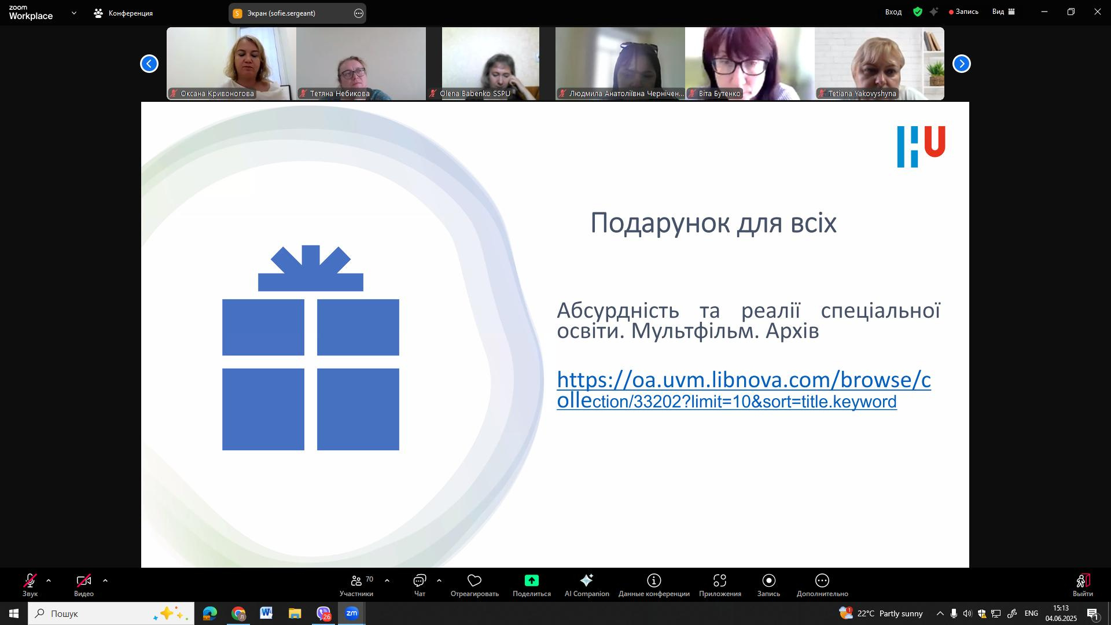Image resolution: width=1111 pixels, height=625 pixels.
Task: Open the Чат chat panel
Action: 420,585
